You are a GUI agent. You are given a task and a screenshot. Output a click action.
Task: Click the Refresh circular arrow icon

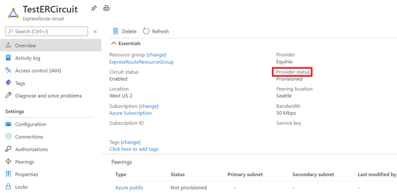[x=146, y=31]
